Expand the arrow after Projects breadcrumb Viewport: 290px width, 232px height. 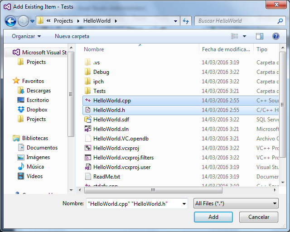(x=78, y=21)
